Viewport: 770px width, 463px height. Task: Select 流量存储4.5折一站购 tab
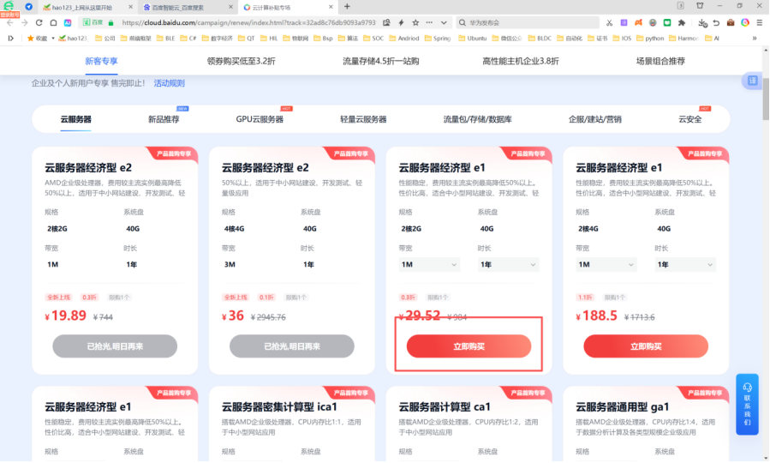point(380,61)
